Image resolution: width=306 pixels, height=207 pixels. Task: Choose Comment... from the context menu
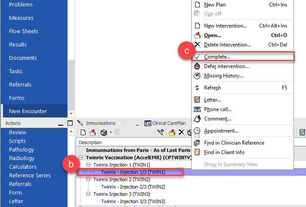pyautogui.click(x=242, y=119)
